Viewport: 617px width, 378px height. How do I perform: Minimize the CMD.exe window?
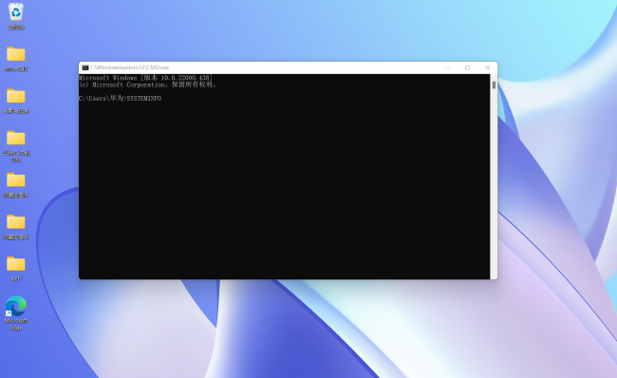point(447,67)
